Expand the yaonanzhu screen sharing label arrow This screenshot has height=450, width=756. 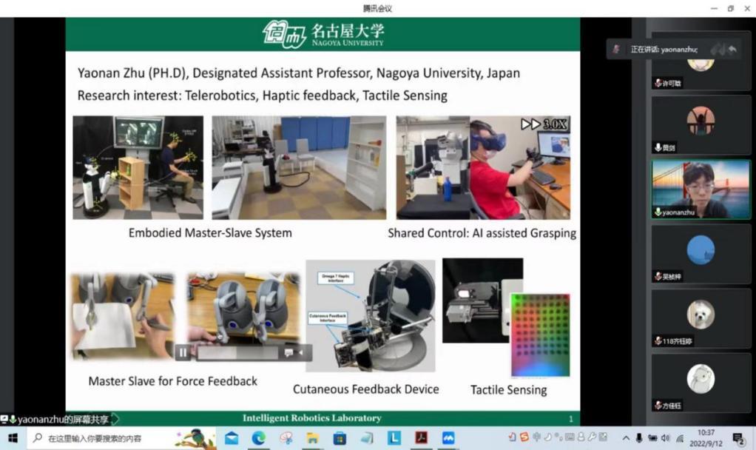[x=115, y=419]
